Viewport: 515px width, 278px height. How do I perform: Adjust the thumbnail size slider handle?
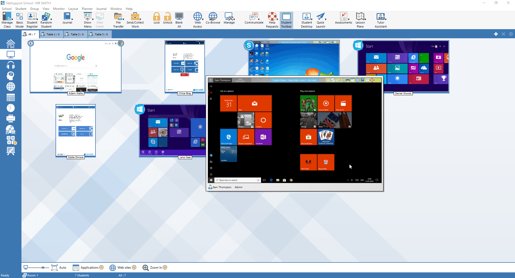pyautogui.click(x=43, y=268)
